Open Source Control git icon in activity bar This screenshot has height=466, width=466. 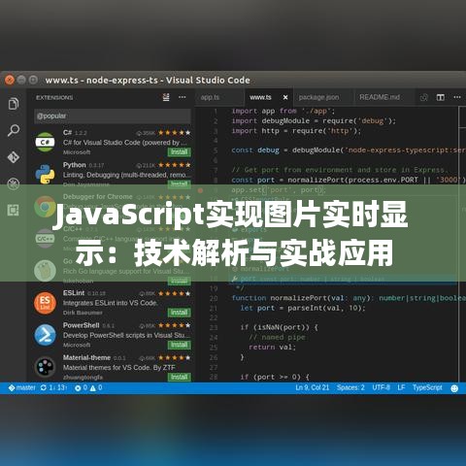coord(14,157)
